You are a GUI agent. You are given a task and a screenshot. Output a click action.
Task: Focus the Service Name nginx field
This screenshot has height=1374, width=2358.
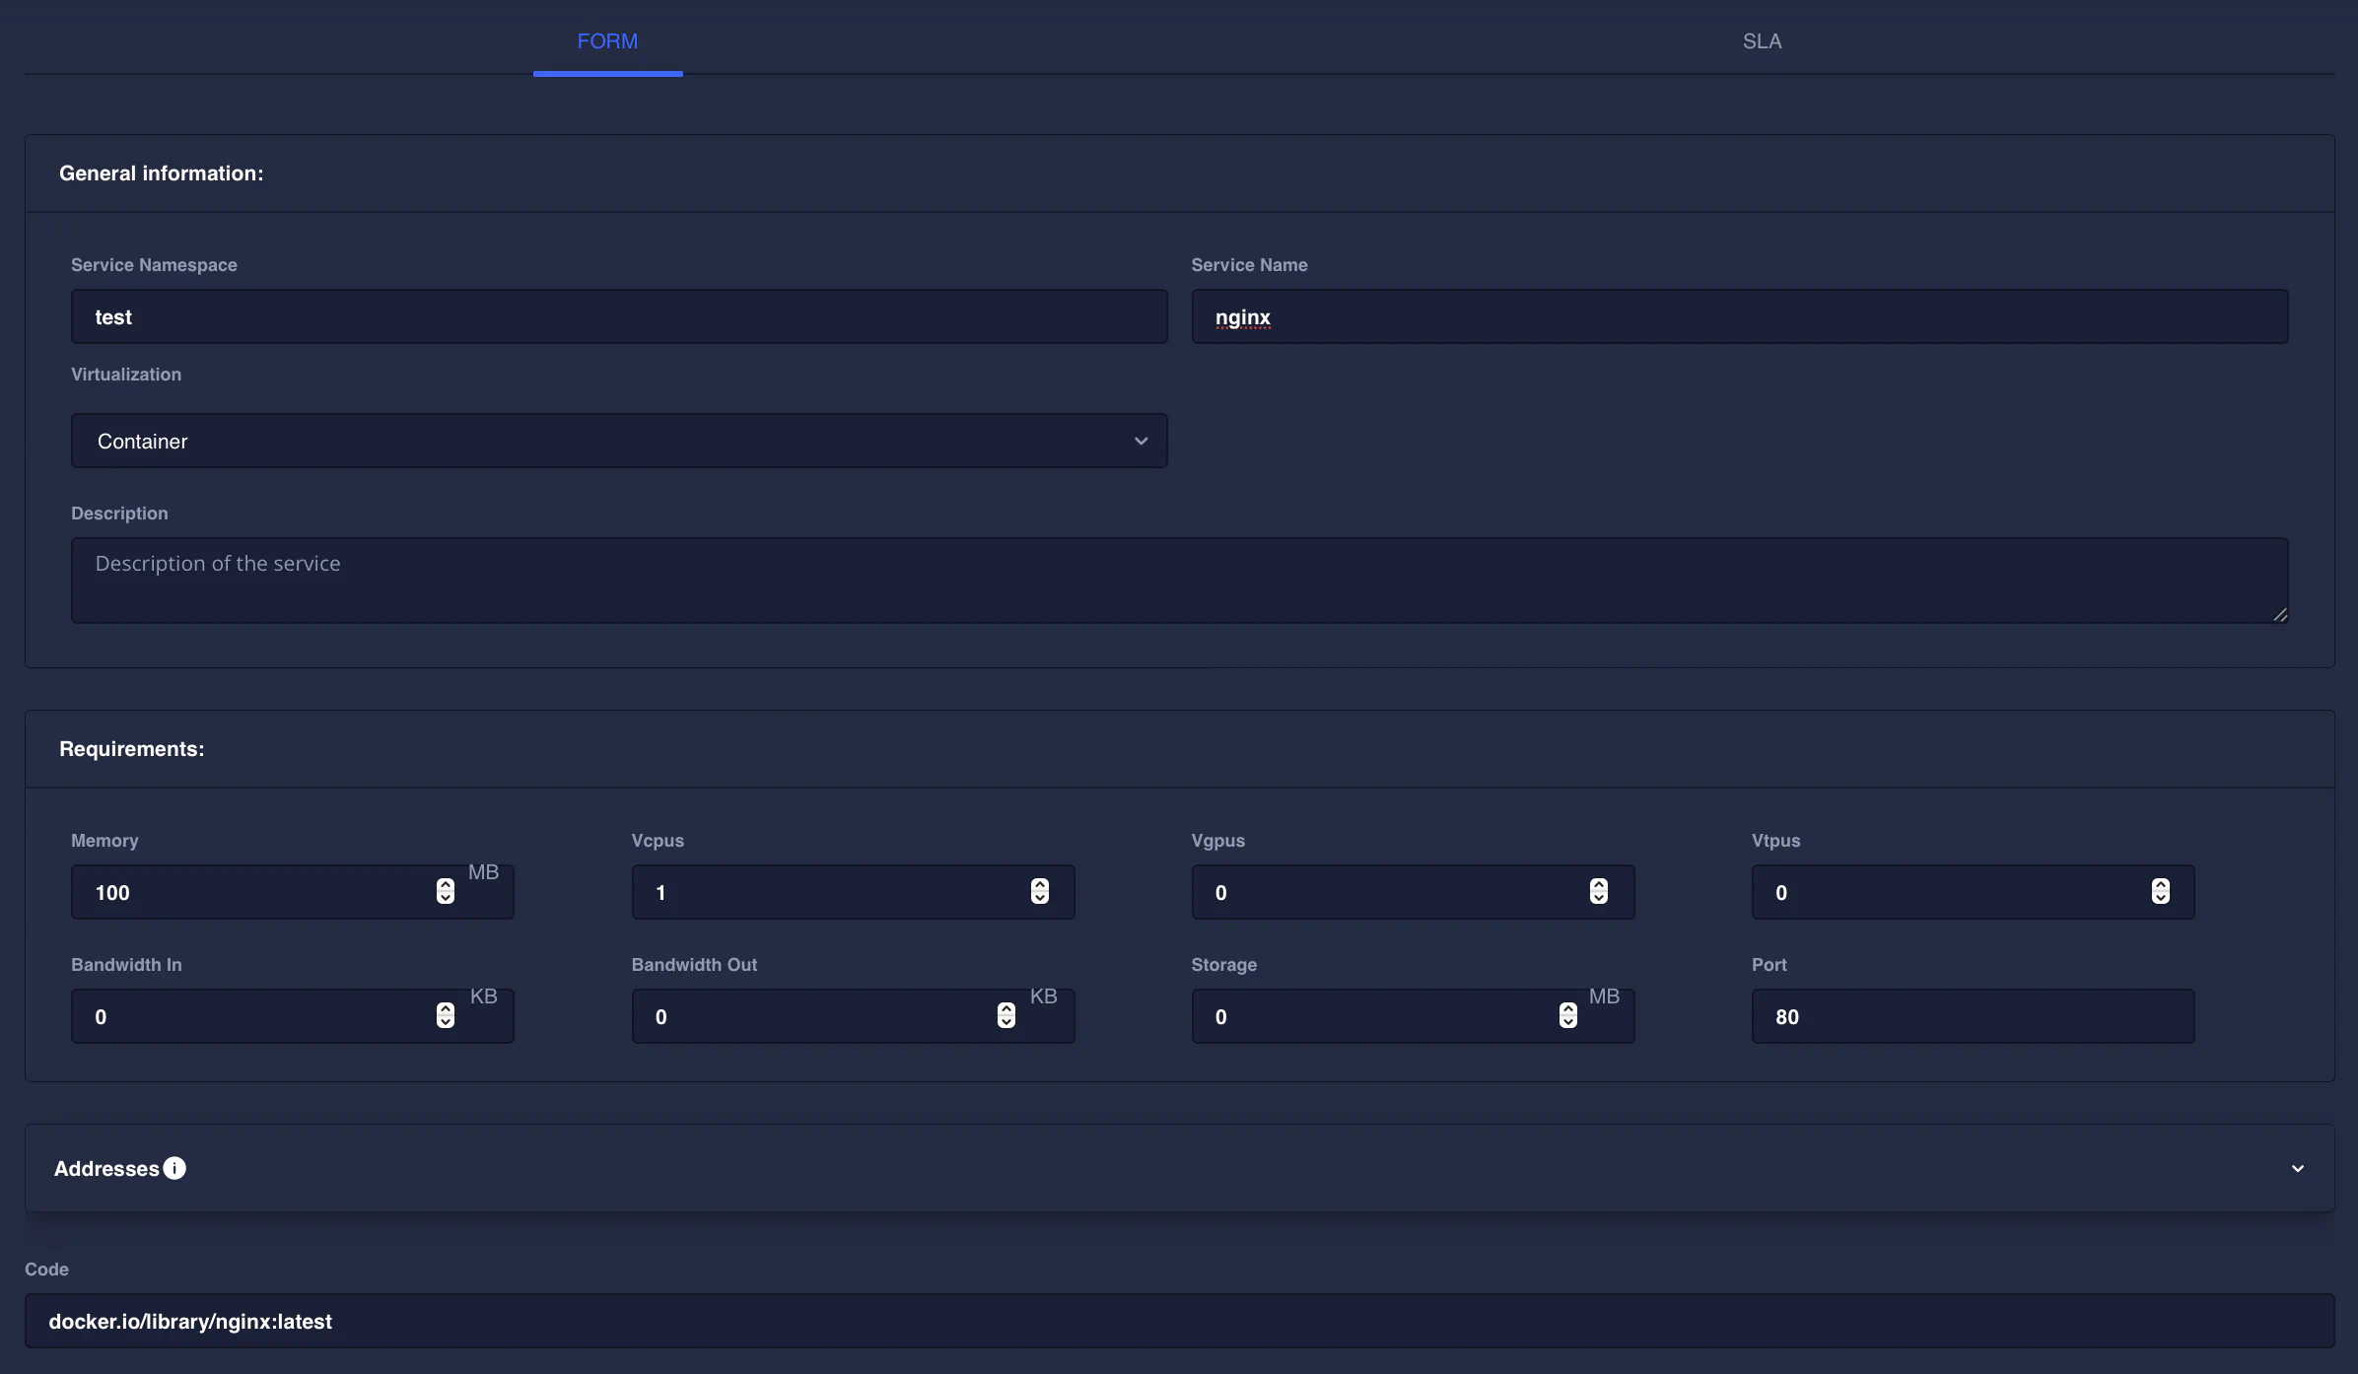[1739, 316]
